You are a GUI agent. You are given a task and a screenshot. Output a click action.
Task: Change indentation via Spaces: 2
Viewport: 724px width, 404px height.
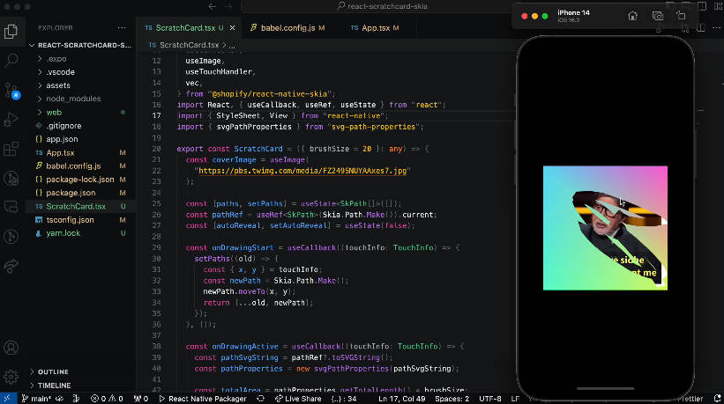pyautogui.click(x=452, y=399)
